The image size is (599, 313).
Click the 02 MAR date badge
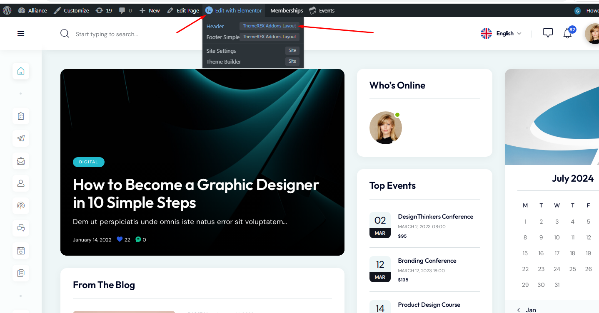pyautogui.click(x=380, y=225)
